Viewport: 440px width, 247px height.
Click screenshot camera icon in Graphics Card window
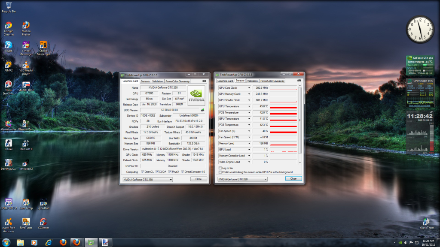click(x=204, y=81)
